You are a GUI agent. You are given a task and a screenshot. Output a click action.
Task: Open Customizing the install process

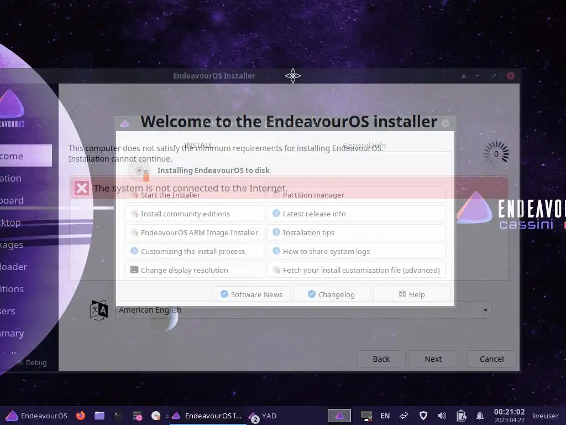(x=194, y=251)
